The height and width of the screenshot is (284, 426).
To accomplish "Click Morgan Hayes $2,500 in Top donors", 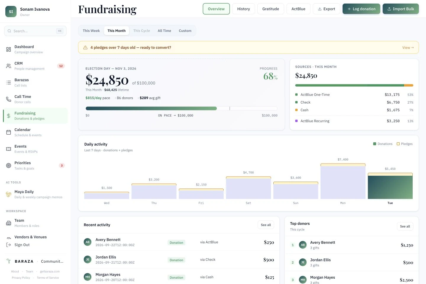I will pos(406,280).
